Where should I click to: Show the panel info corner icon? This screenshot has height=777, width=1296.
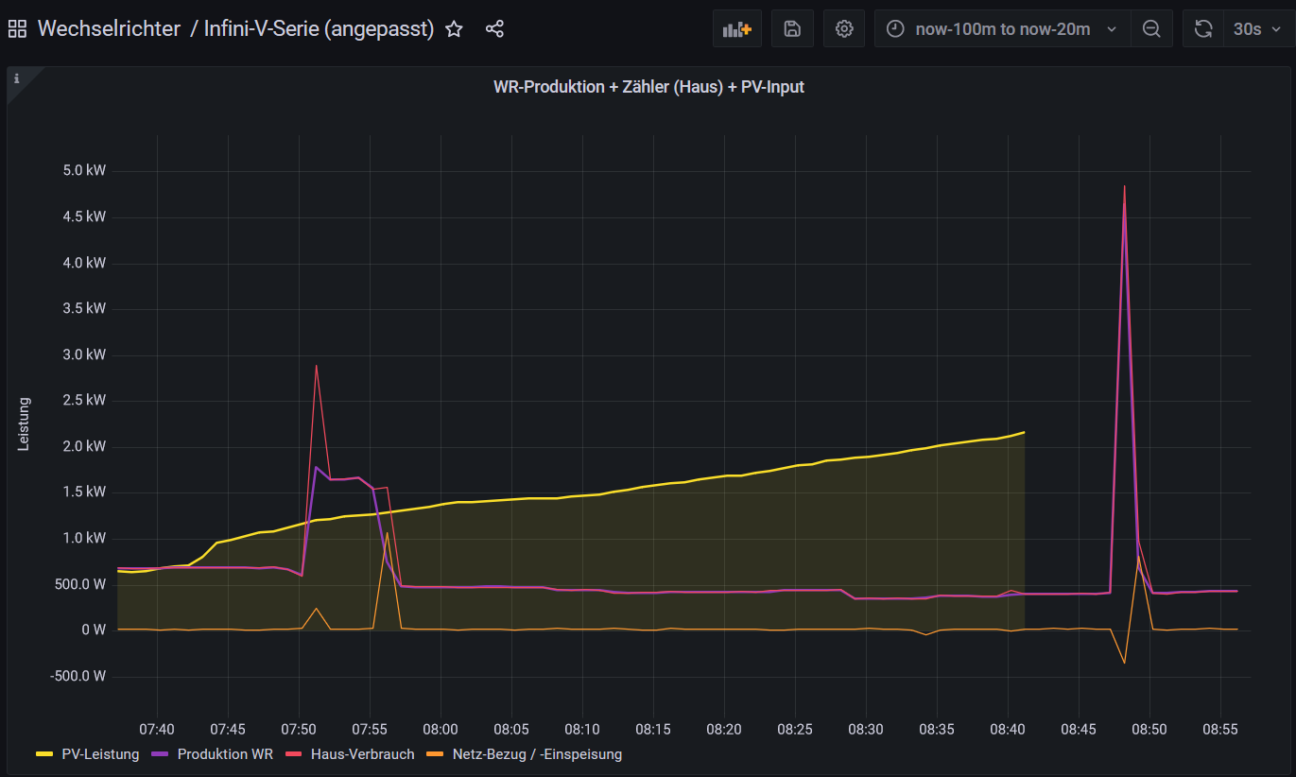(16, 78)
